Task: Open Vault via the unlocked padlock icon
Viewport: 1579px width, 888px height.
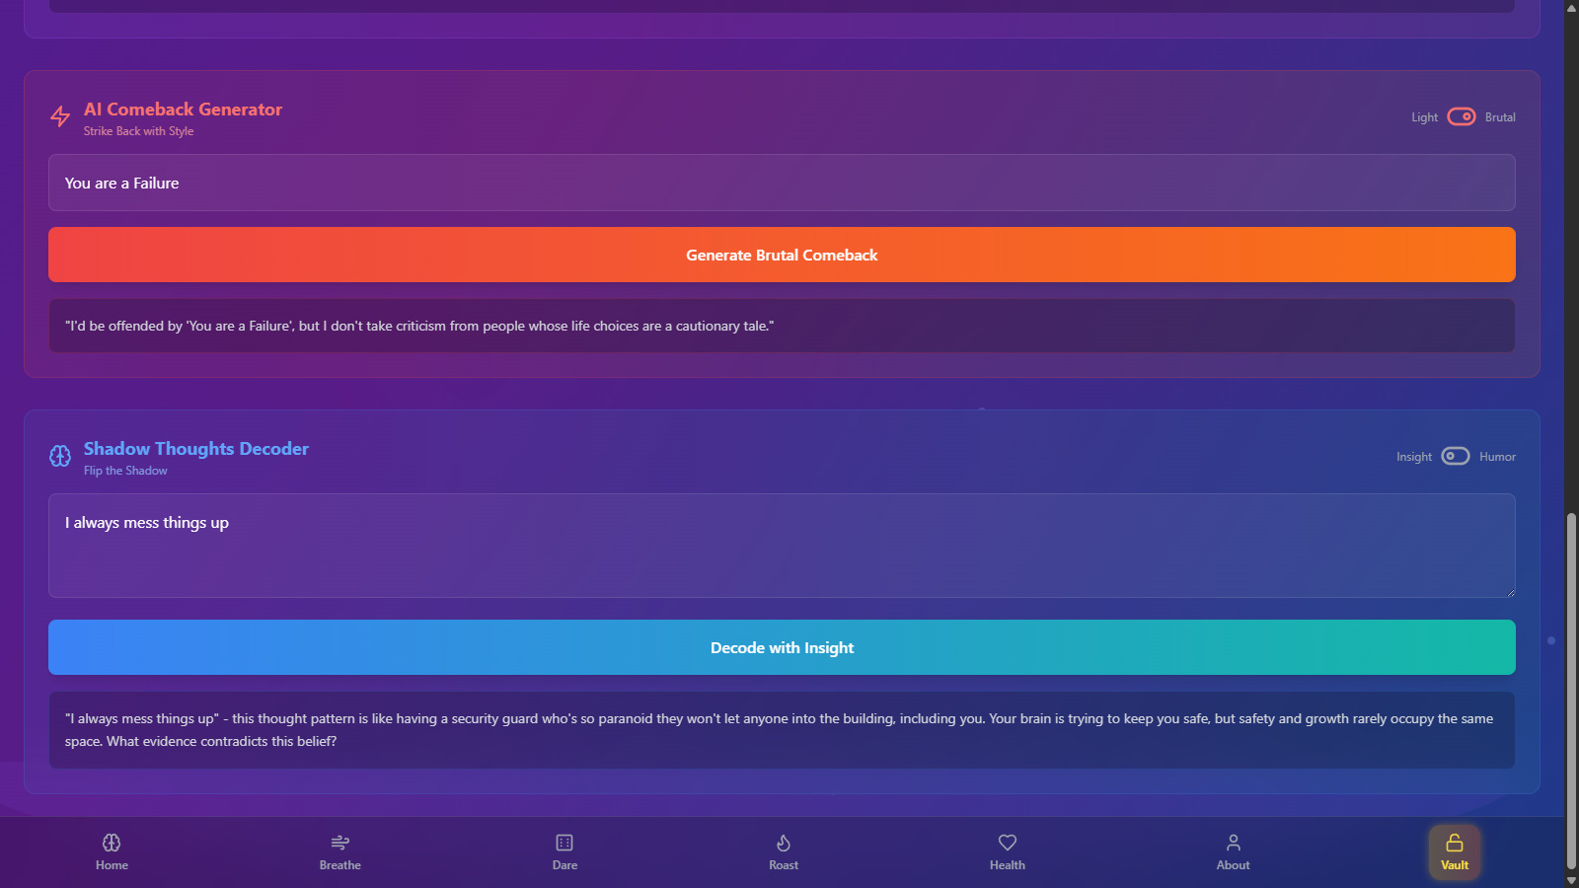Action: [1455, 843]
